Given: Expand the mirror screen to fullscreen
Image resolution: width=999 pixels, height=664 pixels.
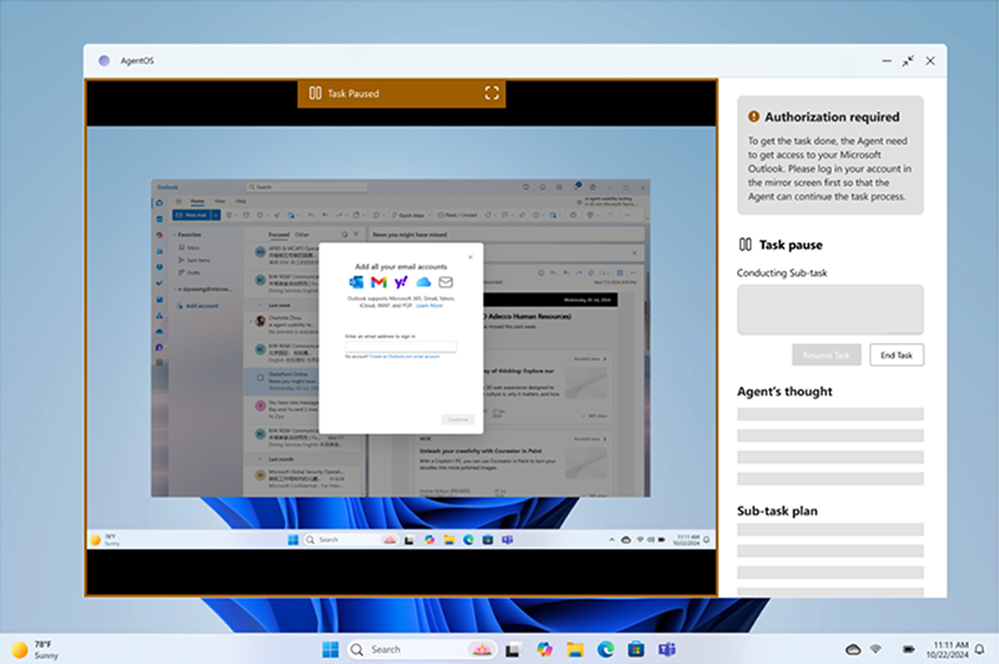Looking at the screenshot, I should [x=491, y=93].
